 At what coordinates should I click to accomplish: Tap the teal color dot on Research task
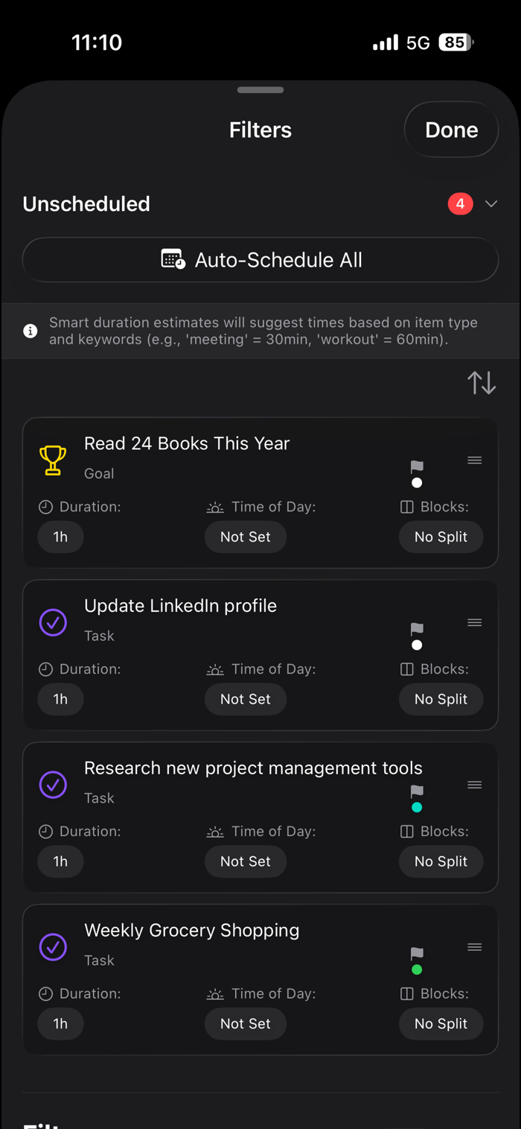tap(417, 808)
